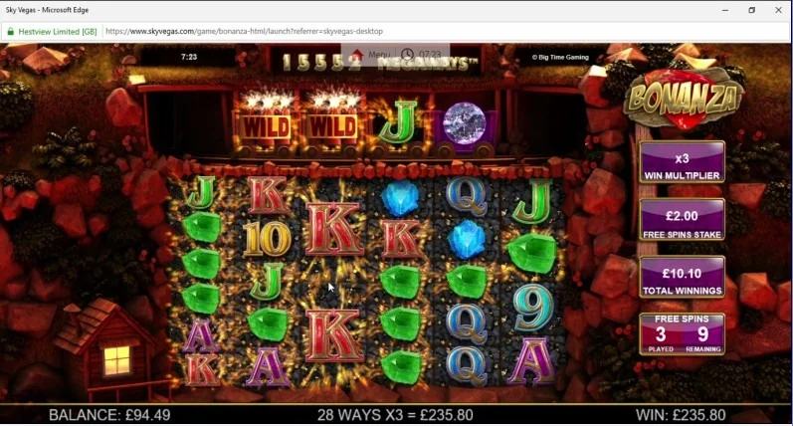Click the purple A in the last reel
Viewport: 793px width, 426px height.
[532, 362]
